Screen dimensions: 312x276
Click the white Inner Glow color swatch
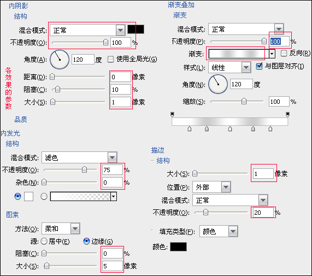28,196
